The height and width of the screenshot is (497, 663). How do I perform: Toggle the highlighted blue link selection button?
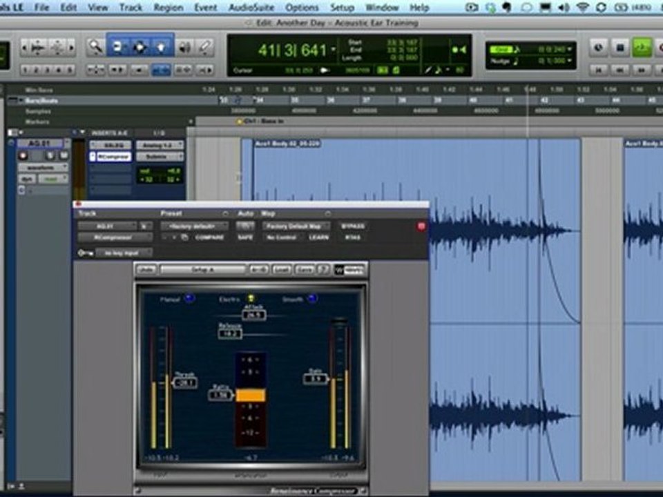[161, 70]
